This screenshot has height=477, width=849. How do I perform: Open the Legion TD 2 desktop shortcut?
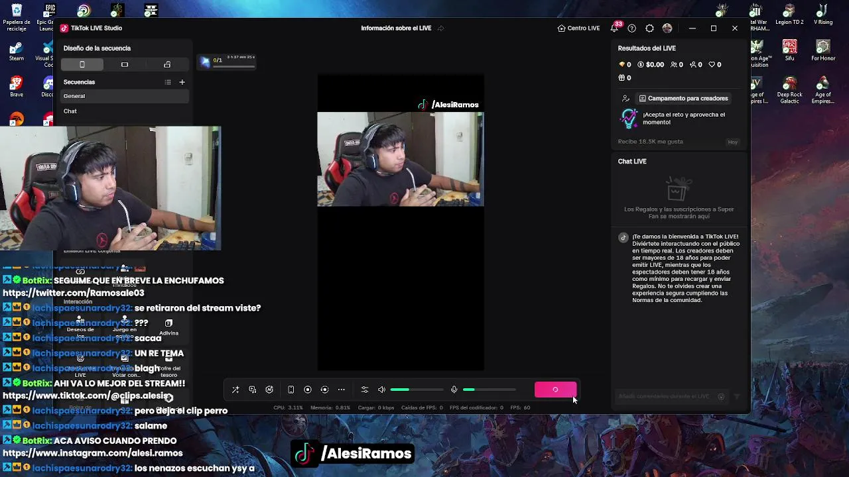[789, 15]
